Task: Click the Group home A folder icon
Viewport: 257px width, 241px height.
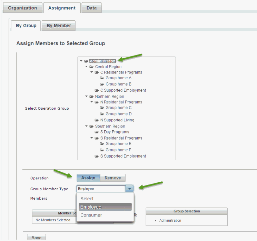Action: 102,78
